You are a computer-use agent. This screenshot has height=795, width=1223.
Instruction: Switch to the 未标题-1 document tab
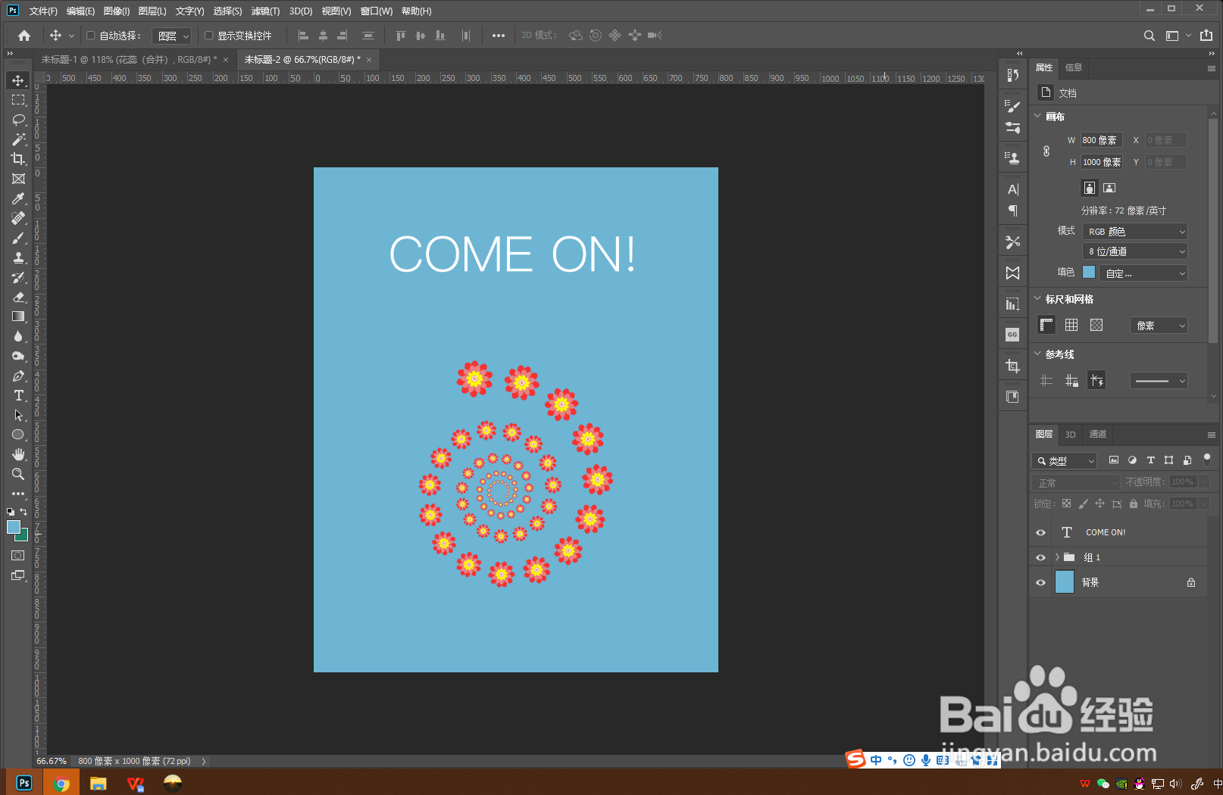pos(129,59)
